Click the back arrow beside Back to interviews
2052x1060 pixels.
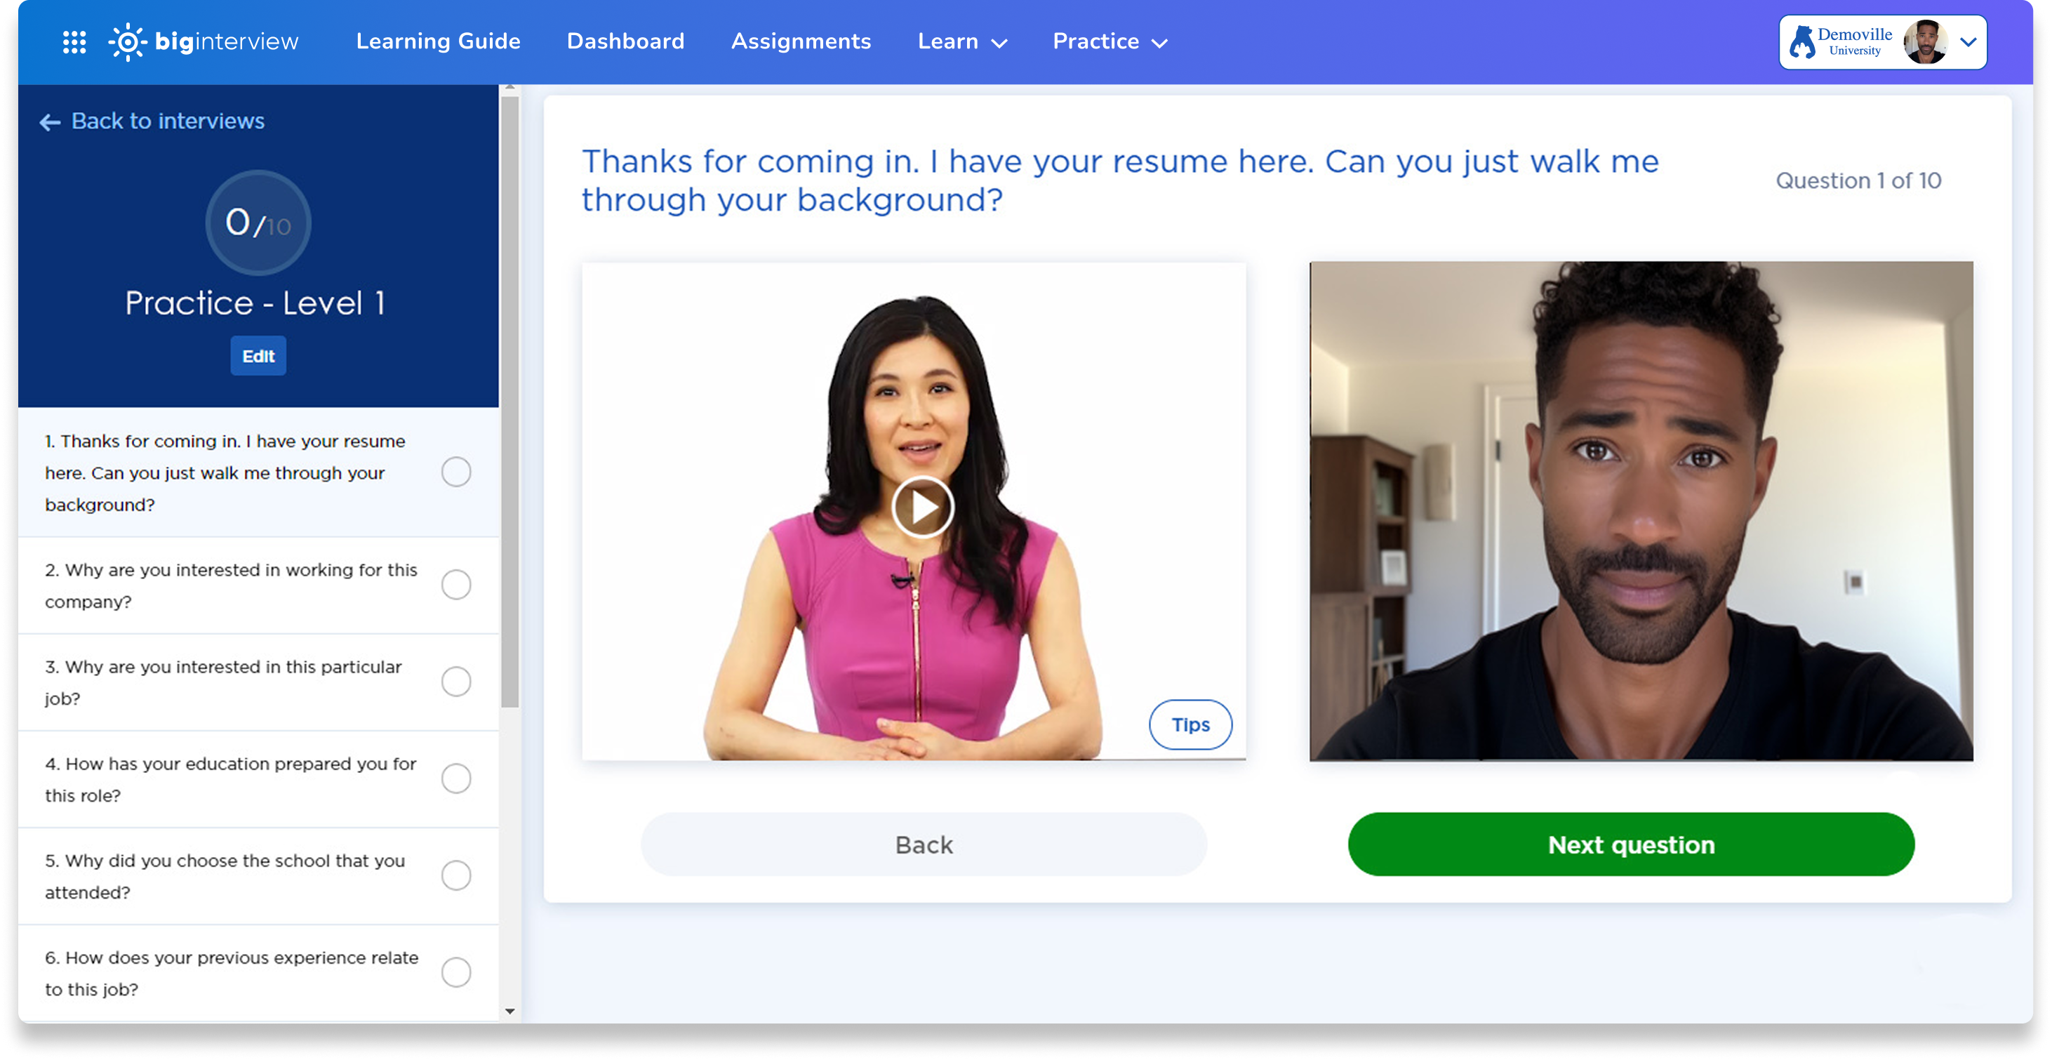51,122
